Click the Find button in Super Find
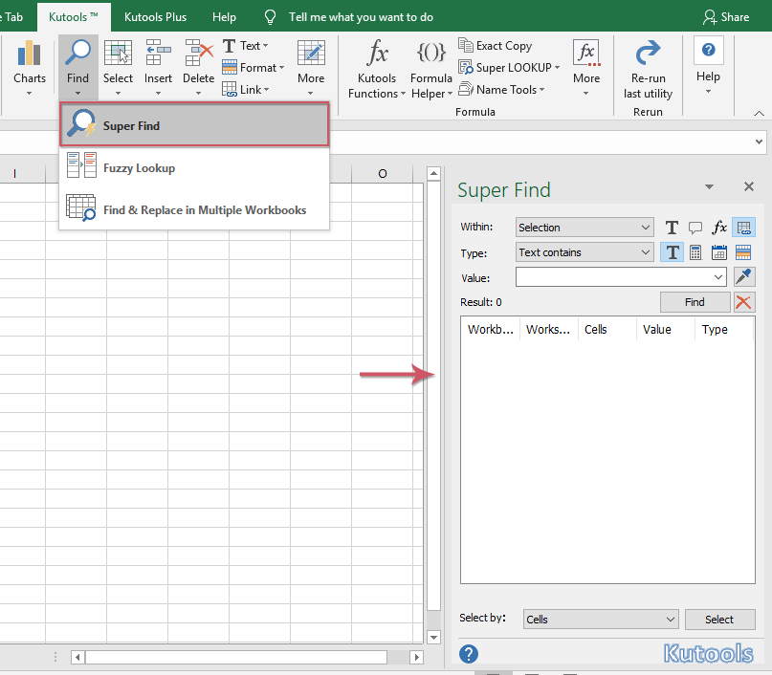772x675 pixels. (x=695, y=301)
